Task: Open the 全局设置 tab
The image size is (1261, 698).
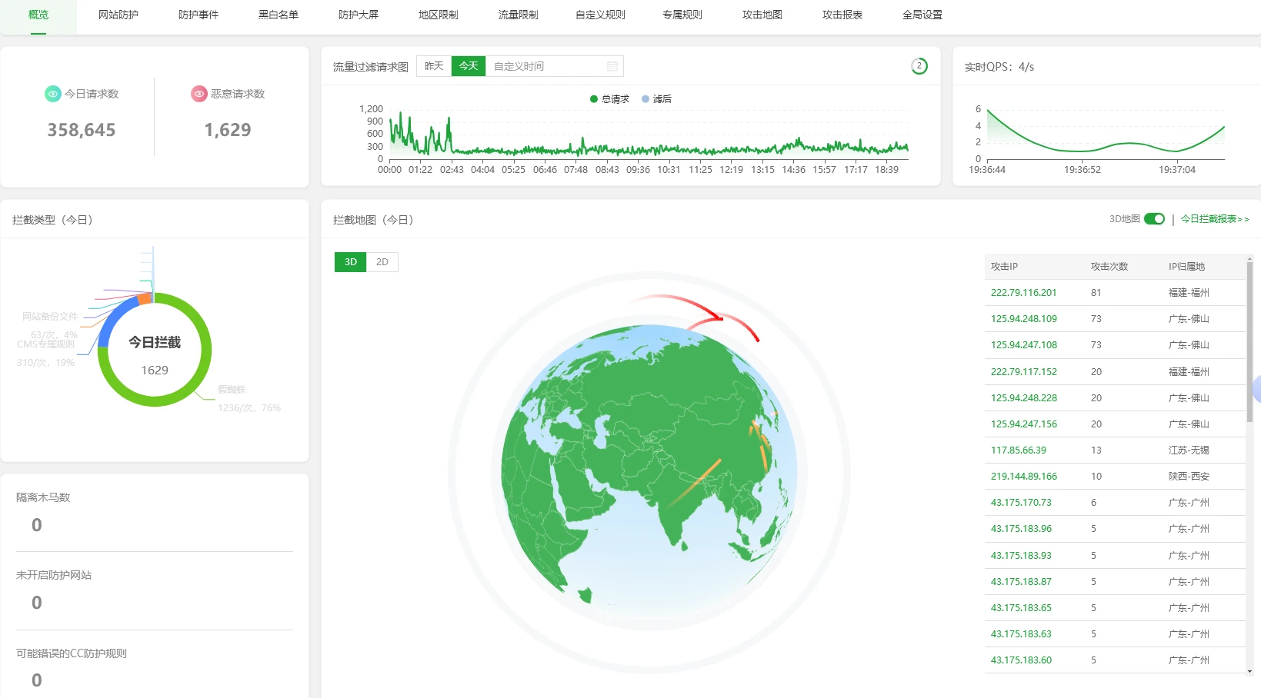Action: point(922,15)
